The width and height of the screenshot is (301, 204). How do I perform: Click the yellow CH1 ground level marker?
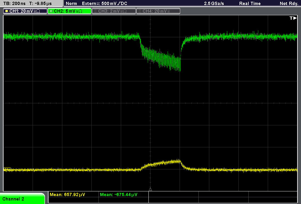click(8, 169)
